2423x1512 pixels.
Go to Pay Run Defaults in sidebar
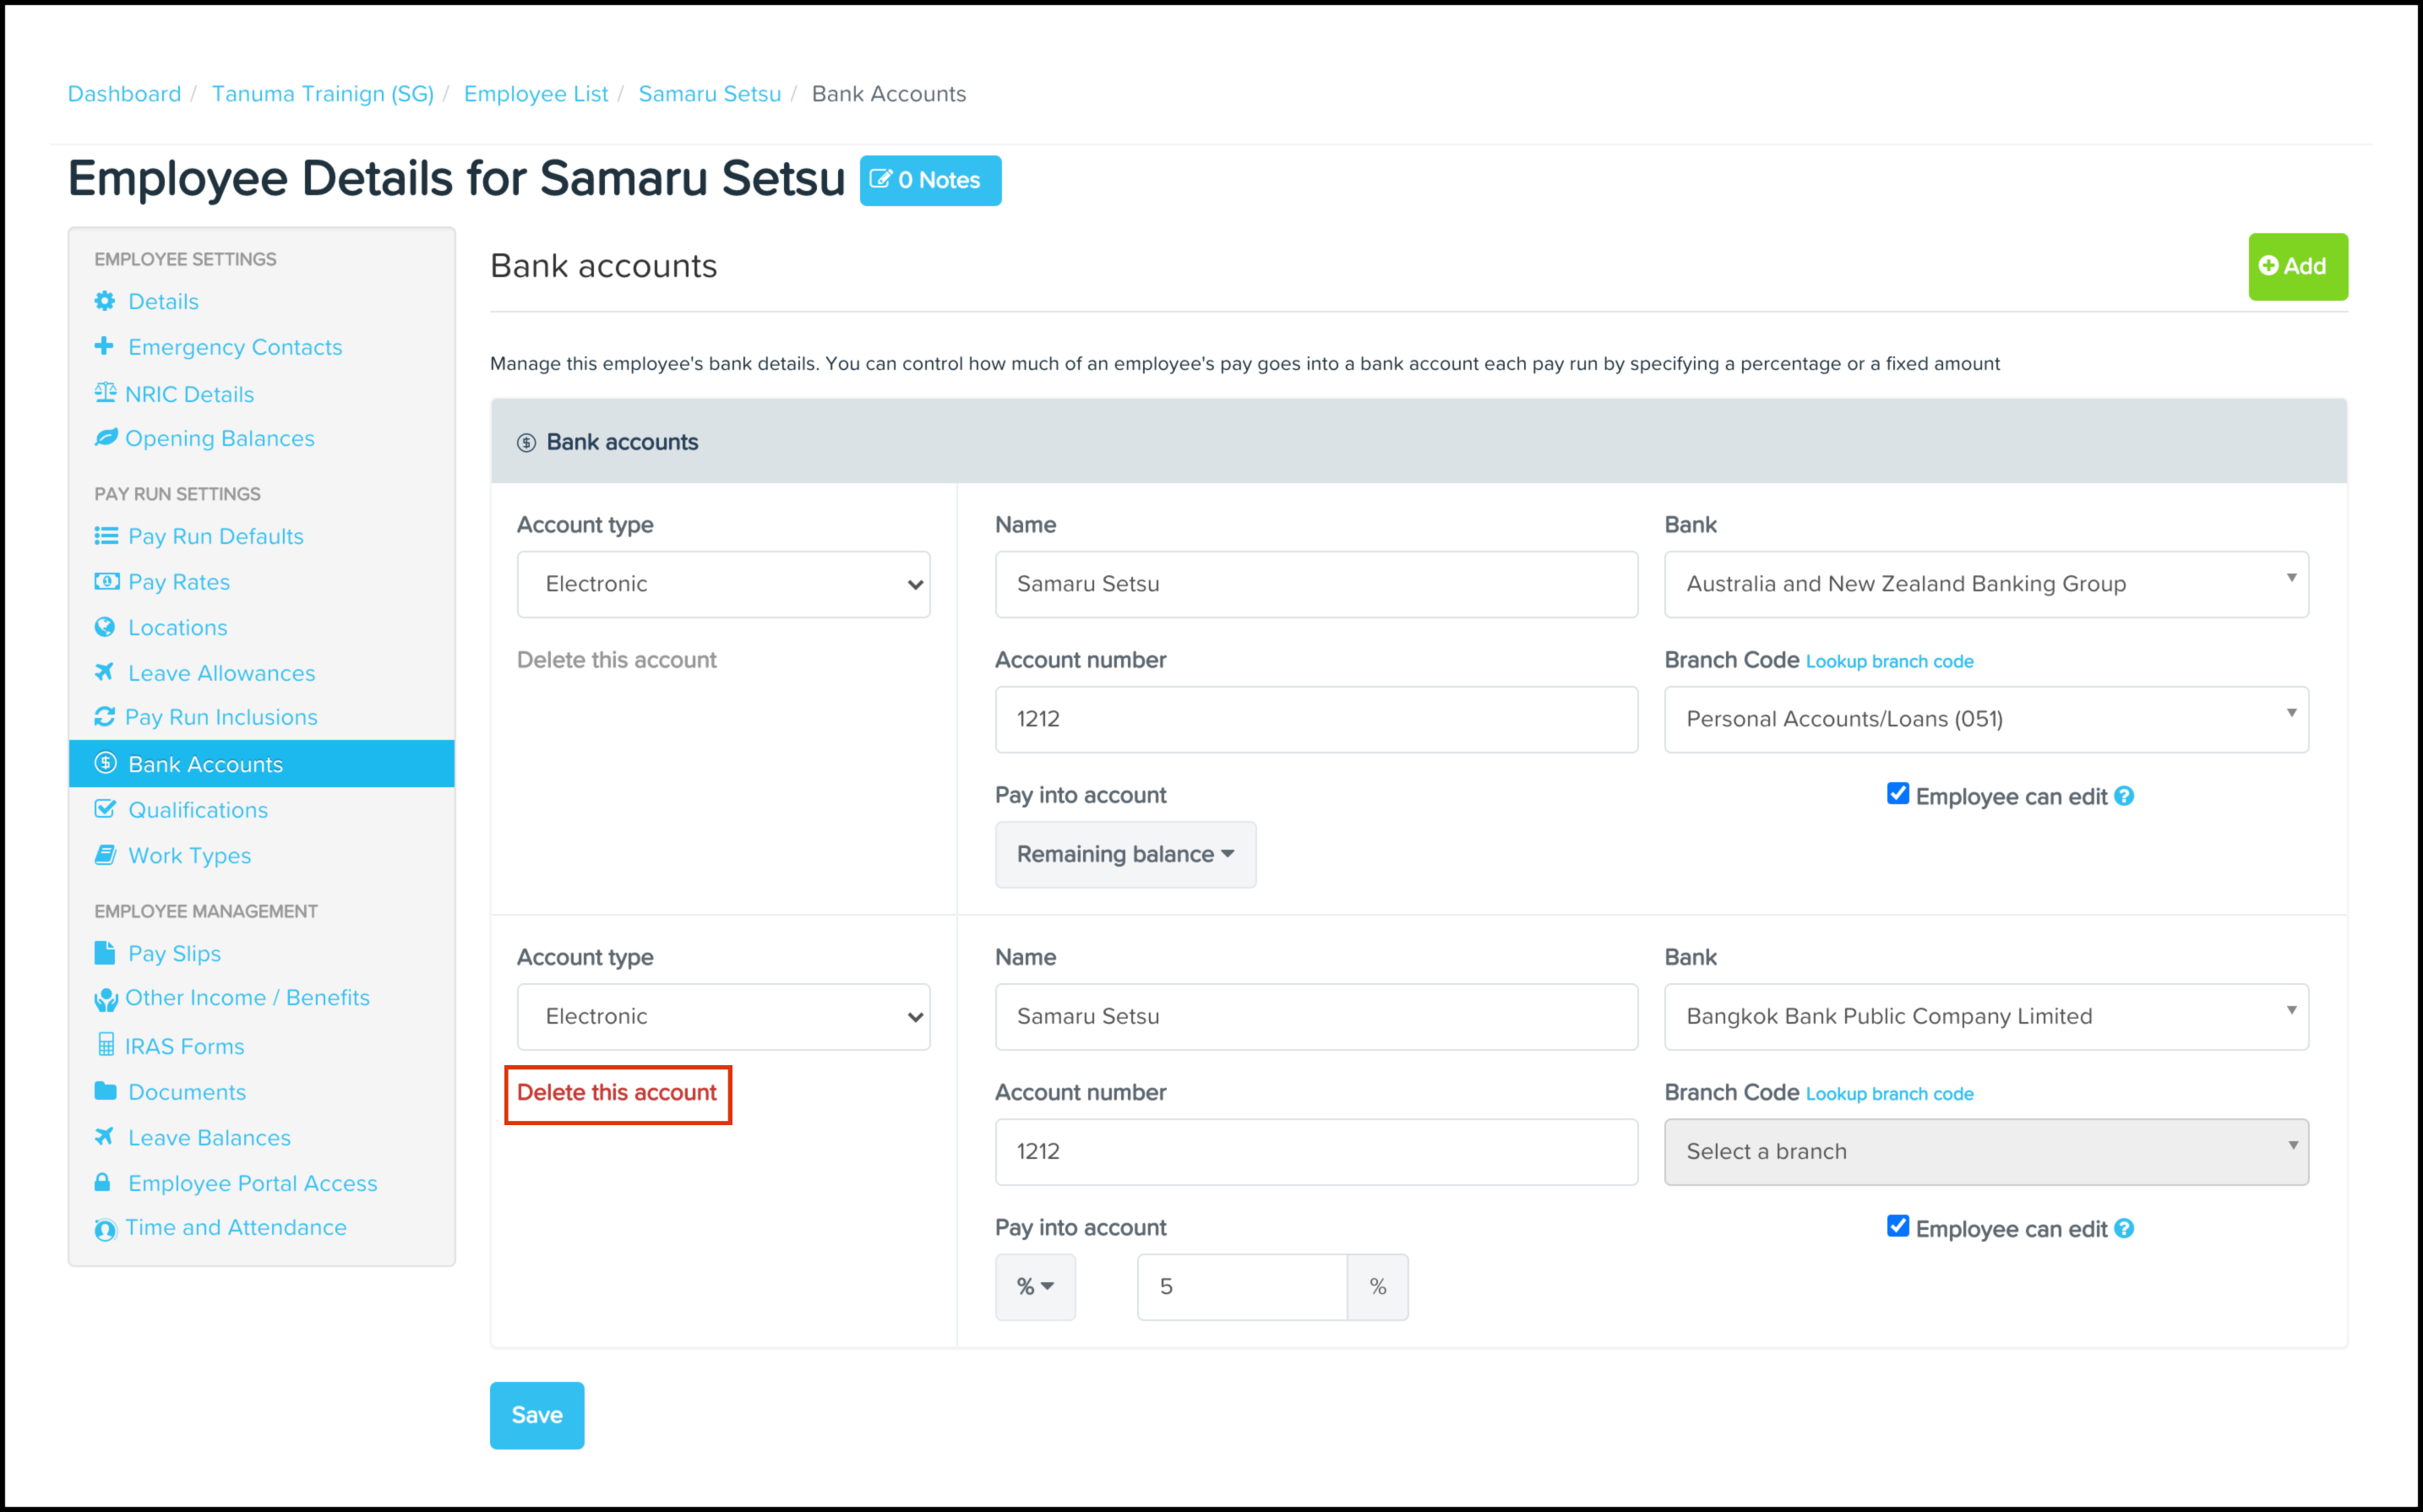(215, 536)
